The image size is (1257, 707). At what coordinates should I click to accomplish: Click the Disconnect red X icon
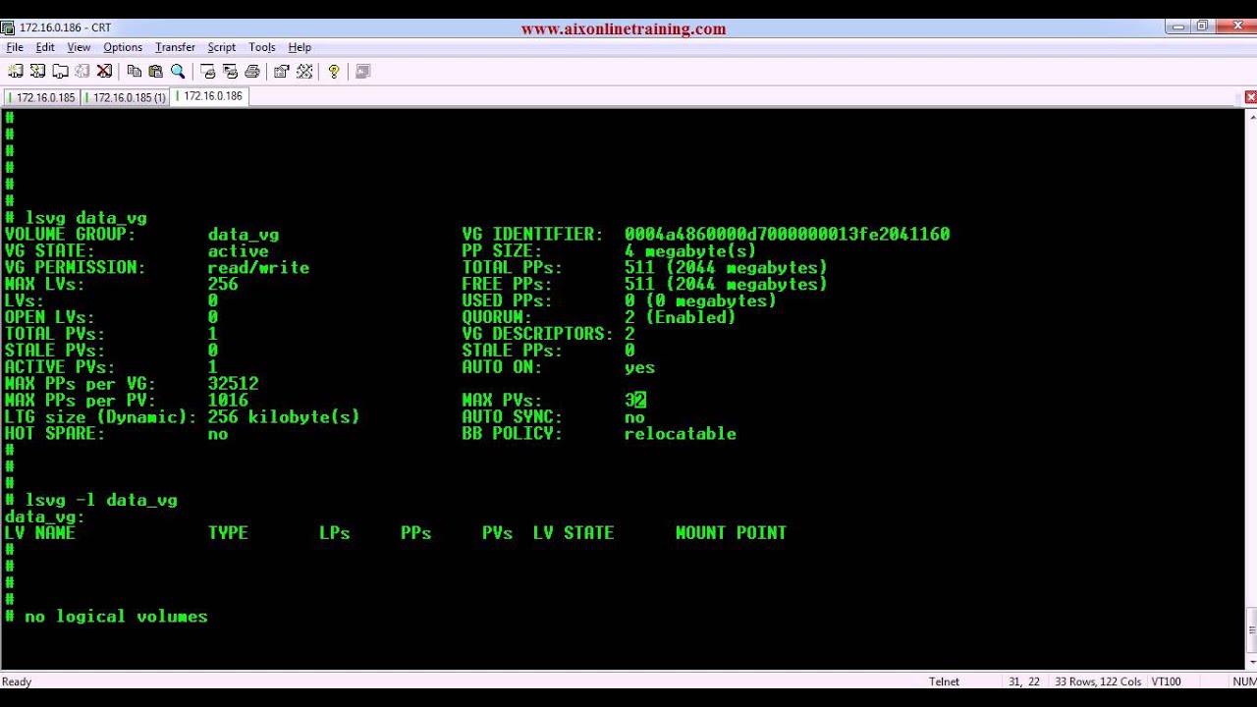(105, 72)
